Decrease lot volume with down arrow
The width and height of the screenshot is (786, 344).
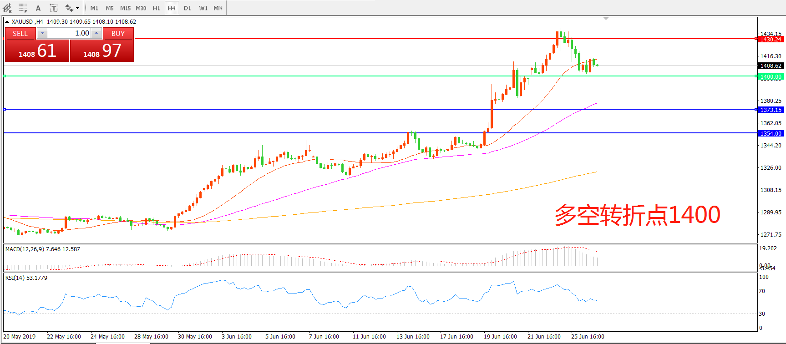(x=42, y=33)
